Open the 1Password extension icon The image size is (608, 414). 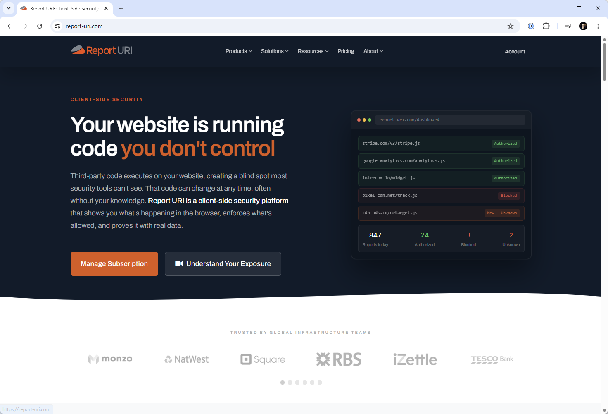[531, 26]
